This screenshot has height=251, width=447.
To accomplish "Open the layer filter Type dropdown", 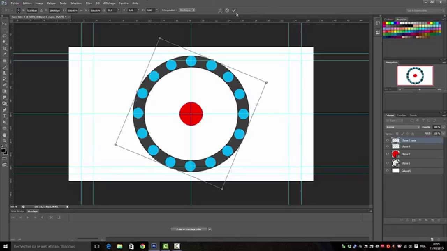I will click(395, 121).
